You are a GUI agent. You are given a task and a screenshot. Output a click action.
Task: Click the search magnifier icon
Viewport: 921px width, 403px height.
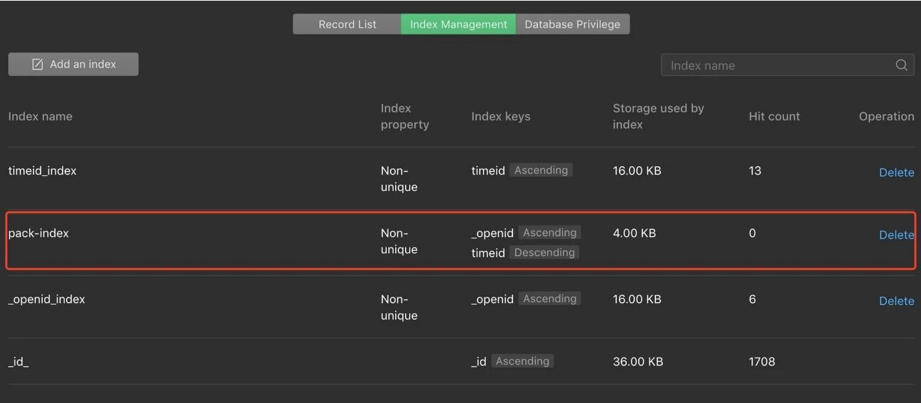click(901, 65)
